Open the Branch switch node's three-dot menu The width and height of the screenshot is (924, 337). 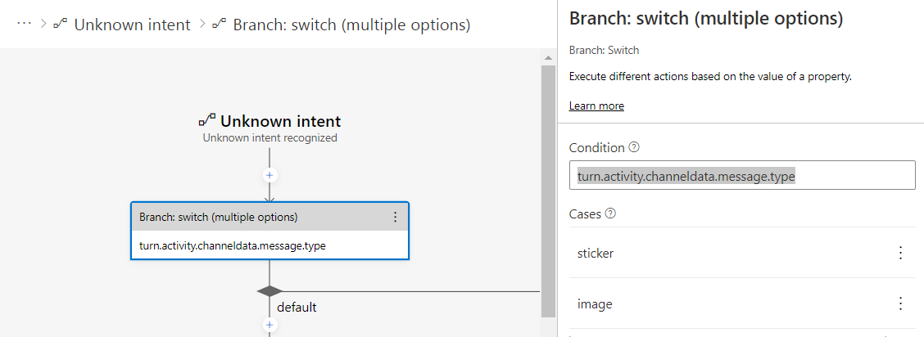(395, 217)
